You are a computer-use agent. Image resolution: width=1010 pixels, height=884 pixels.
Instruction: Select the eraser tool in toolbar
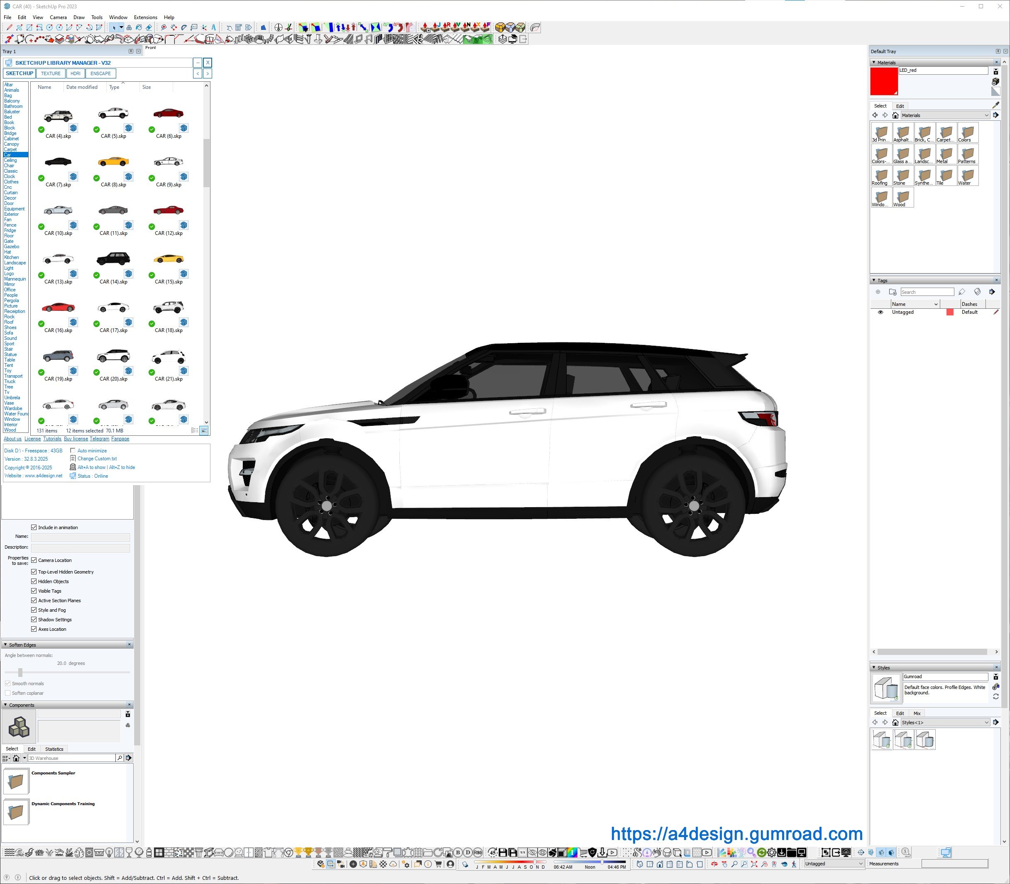pos(149,28)
